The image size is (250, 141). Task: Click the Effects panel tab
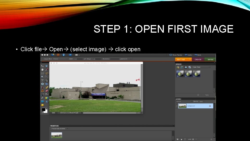179,64
